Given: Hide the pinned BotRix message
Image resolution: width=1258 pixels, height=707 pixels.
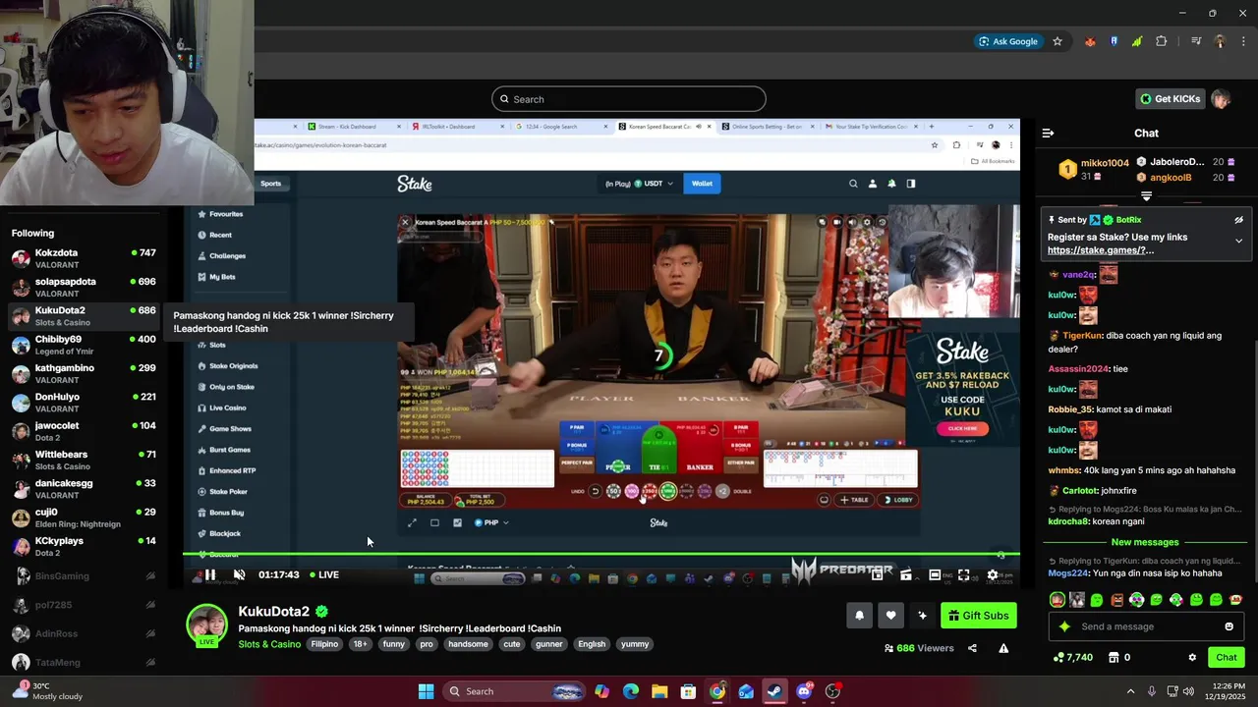Looking at the screenshot, I should click(1238, 220).
